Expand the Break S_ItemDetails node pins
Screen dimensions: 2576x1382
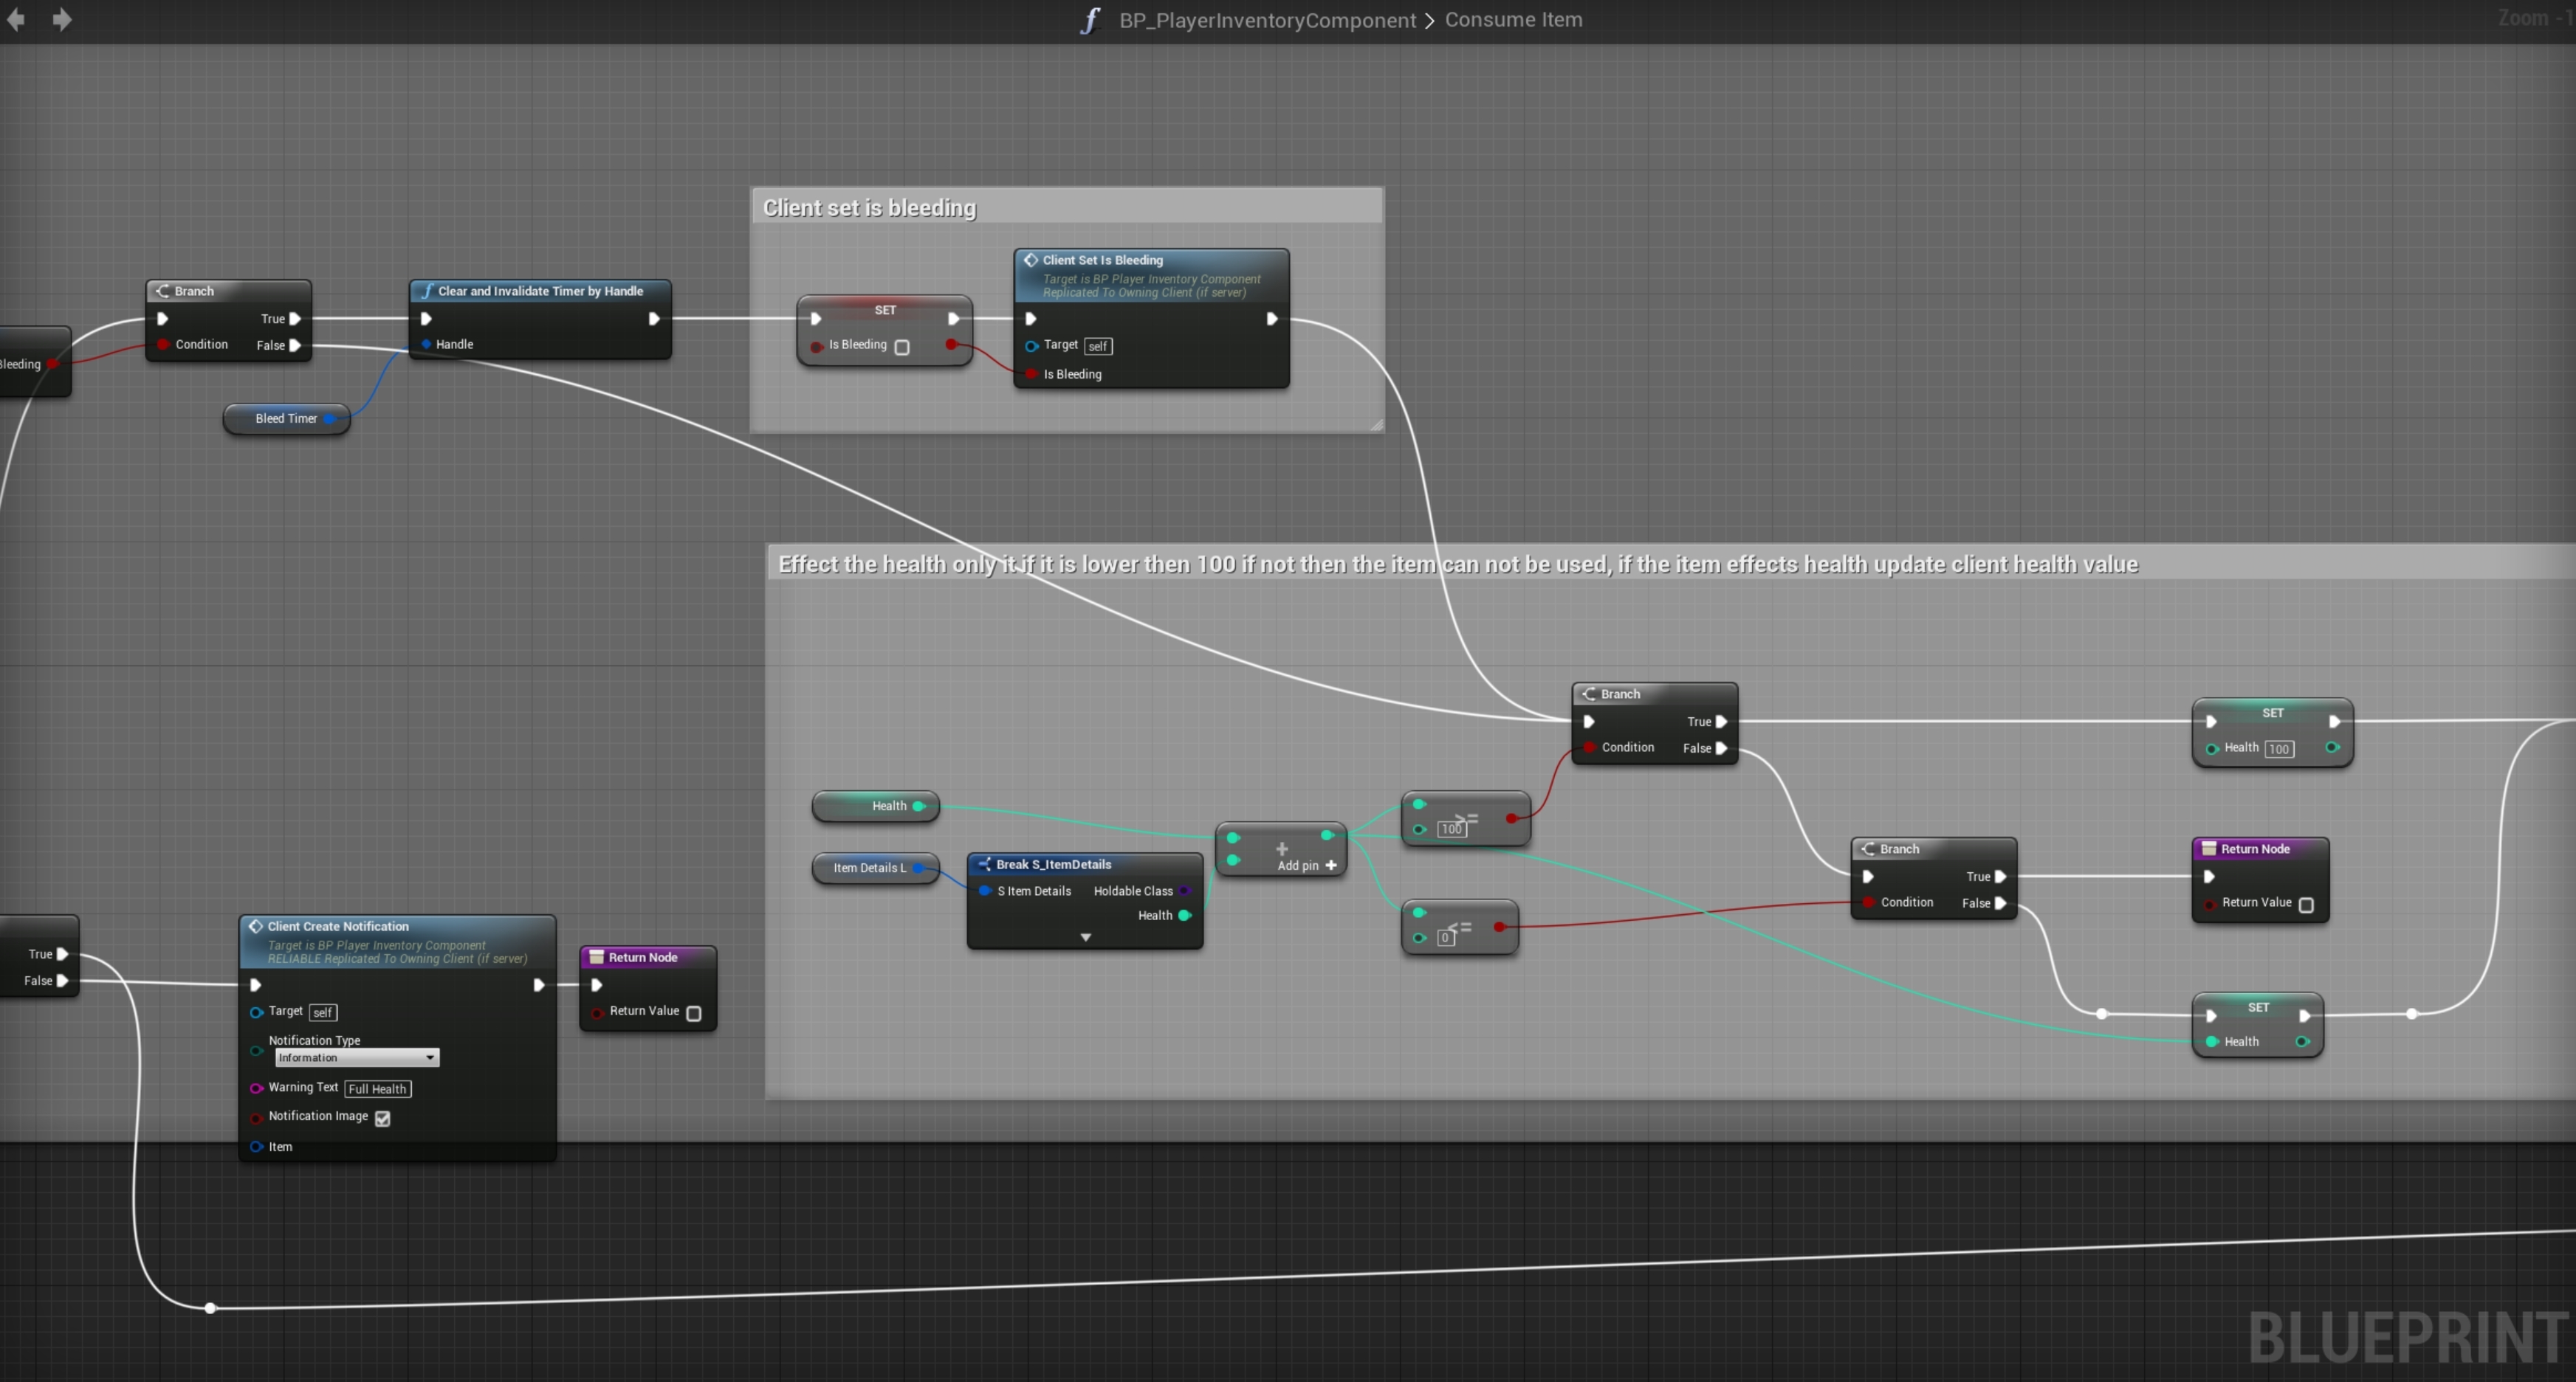coord(1085,937)
